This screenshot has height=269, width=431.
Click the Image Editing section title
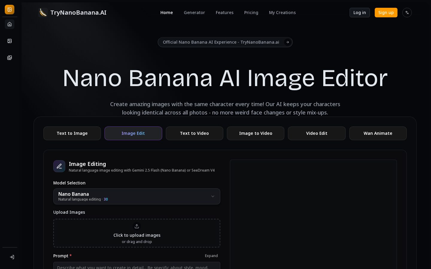point(87,164)
